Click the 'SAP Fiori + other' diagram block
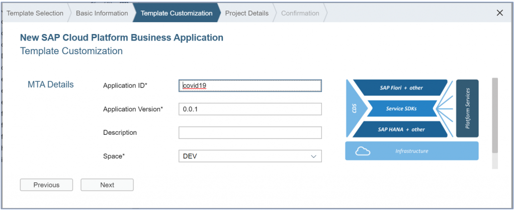515x210 pixels. point(401,88)
